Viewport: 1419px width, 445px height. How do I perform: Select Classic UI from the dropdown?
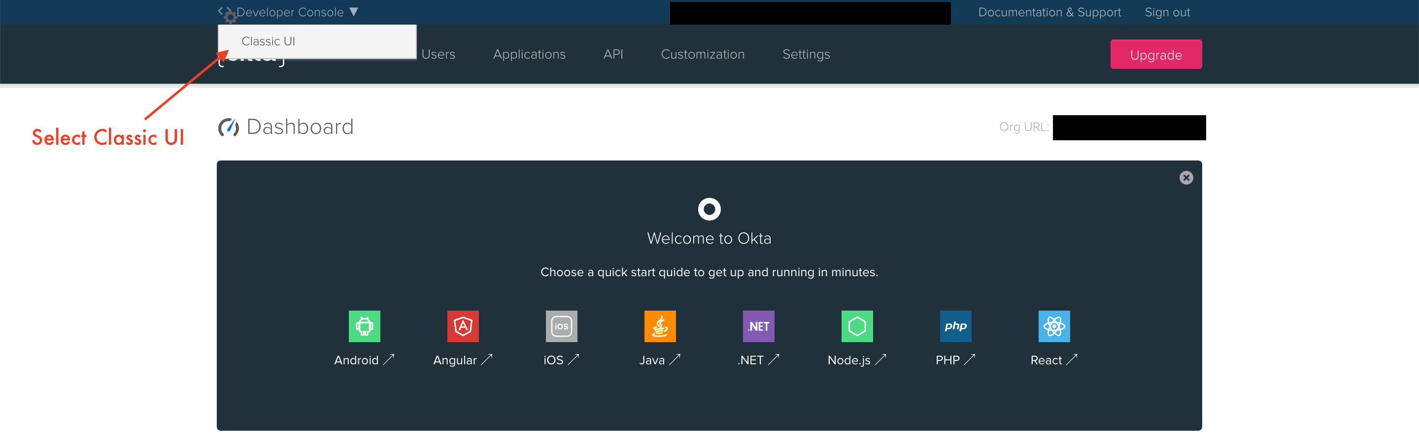pos(317,41)
